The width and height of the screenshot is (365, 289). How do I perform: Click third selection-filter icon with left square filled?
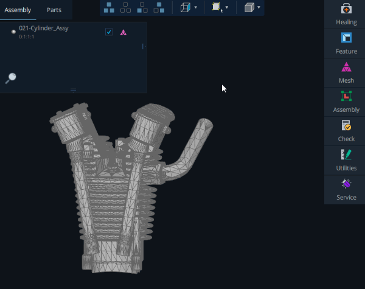pos(142,7)
